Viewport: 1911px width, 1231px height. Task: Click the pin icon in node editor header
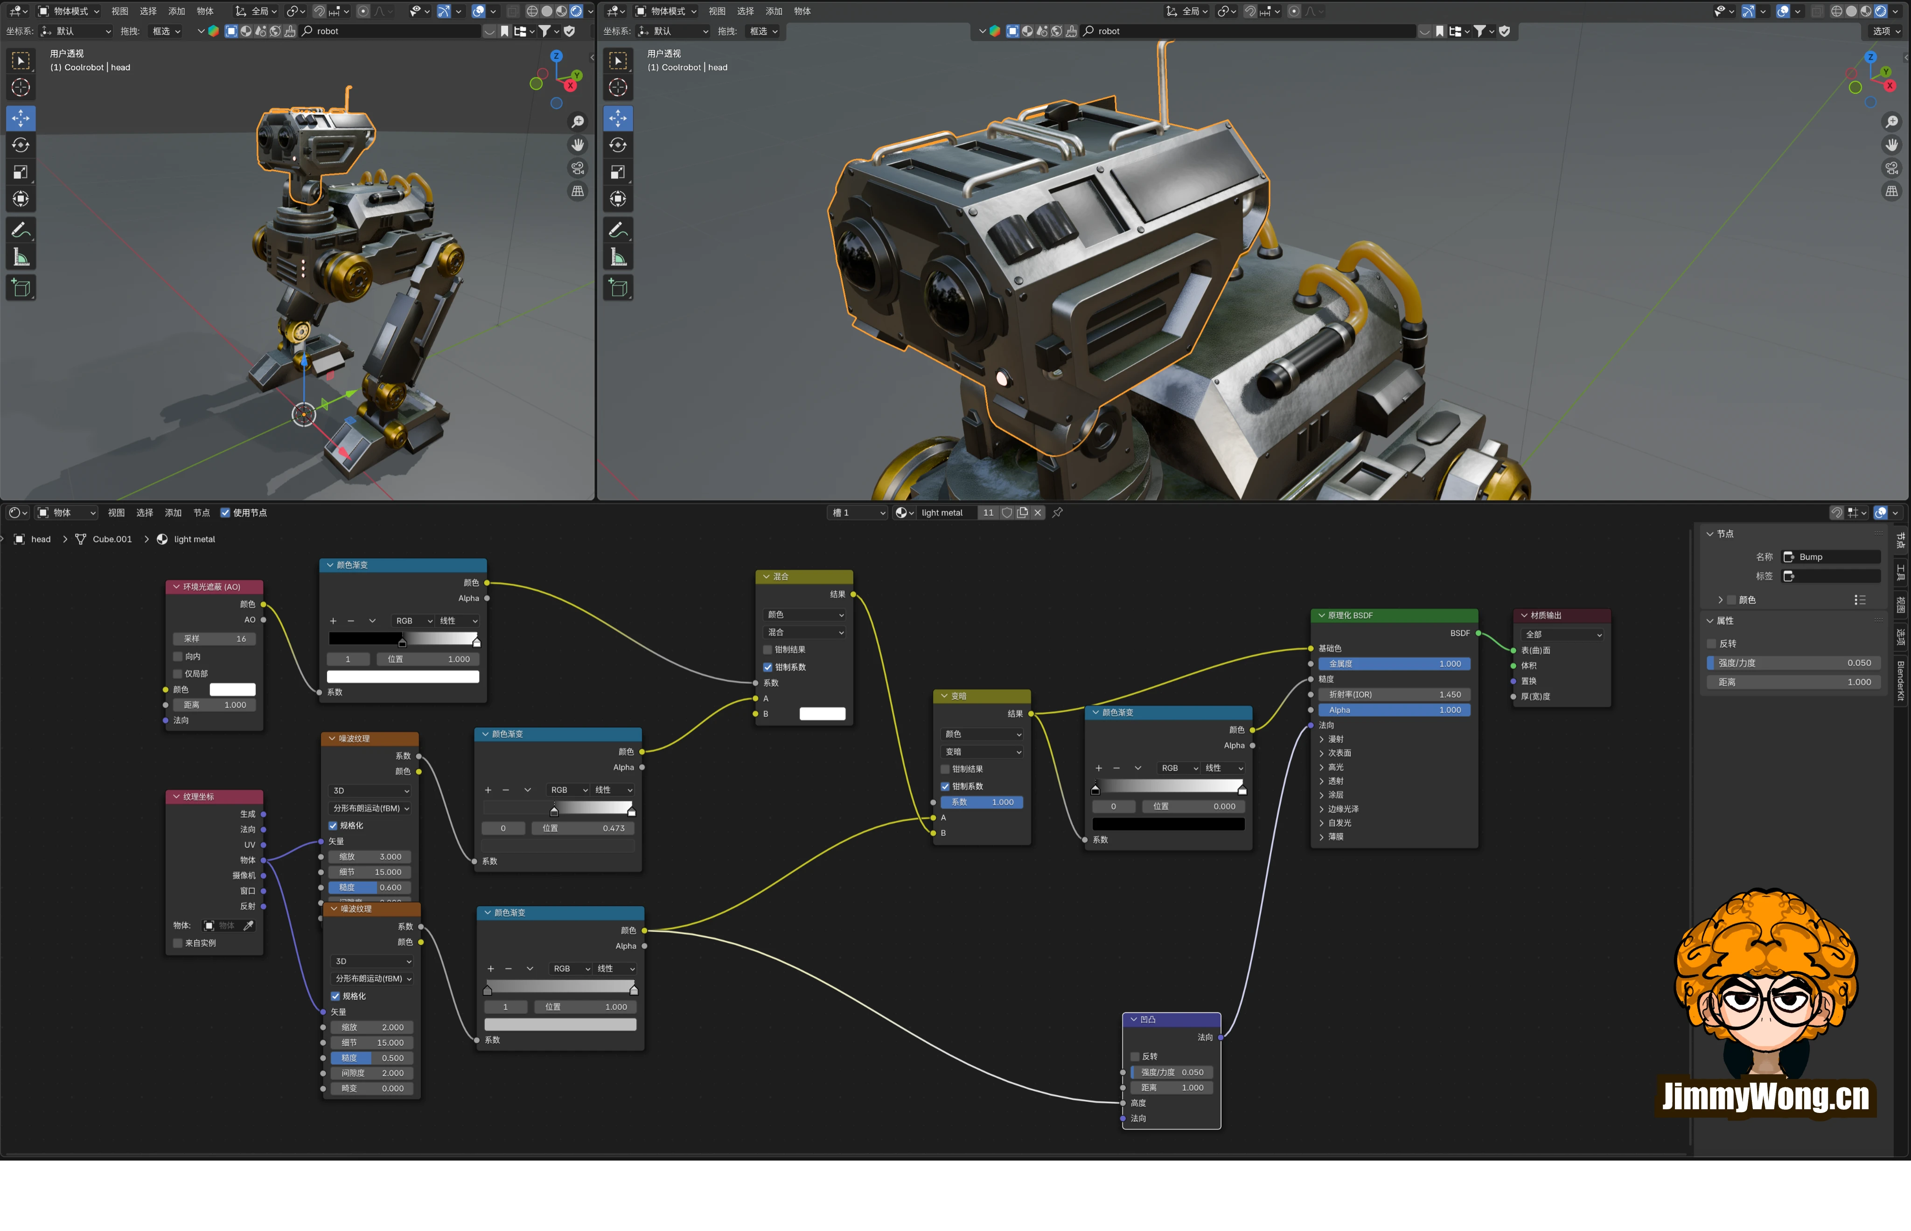(1057, 512)
